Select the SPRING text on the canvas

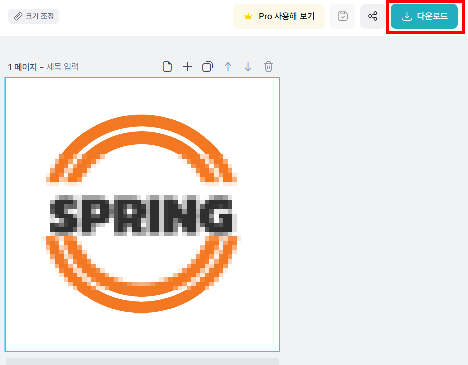pos(141,214)
